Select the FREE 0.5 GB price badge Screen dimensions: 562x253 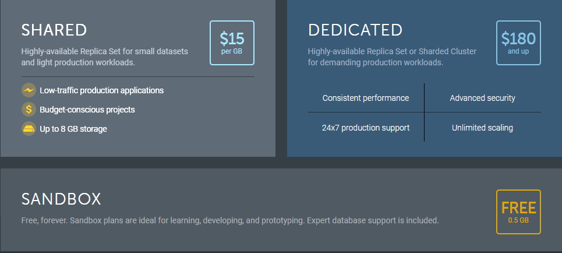tap(518, 212)
